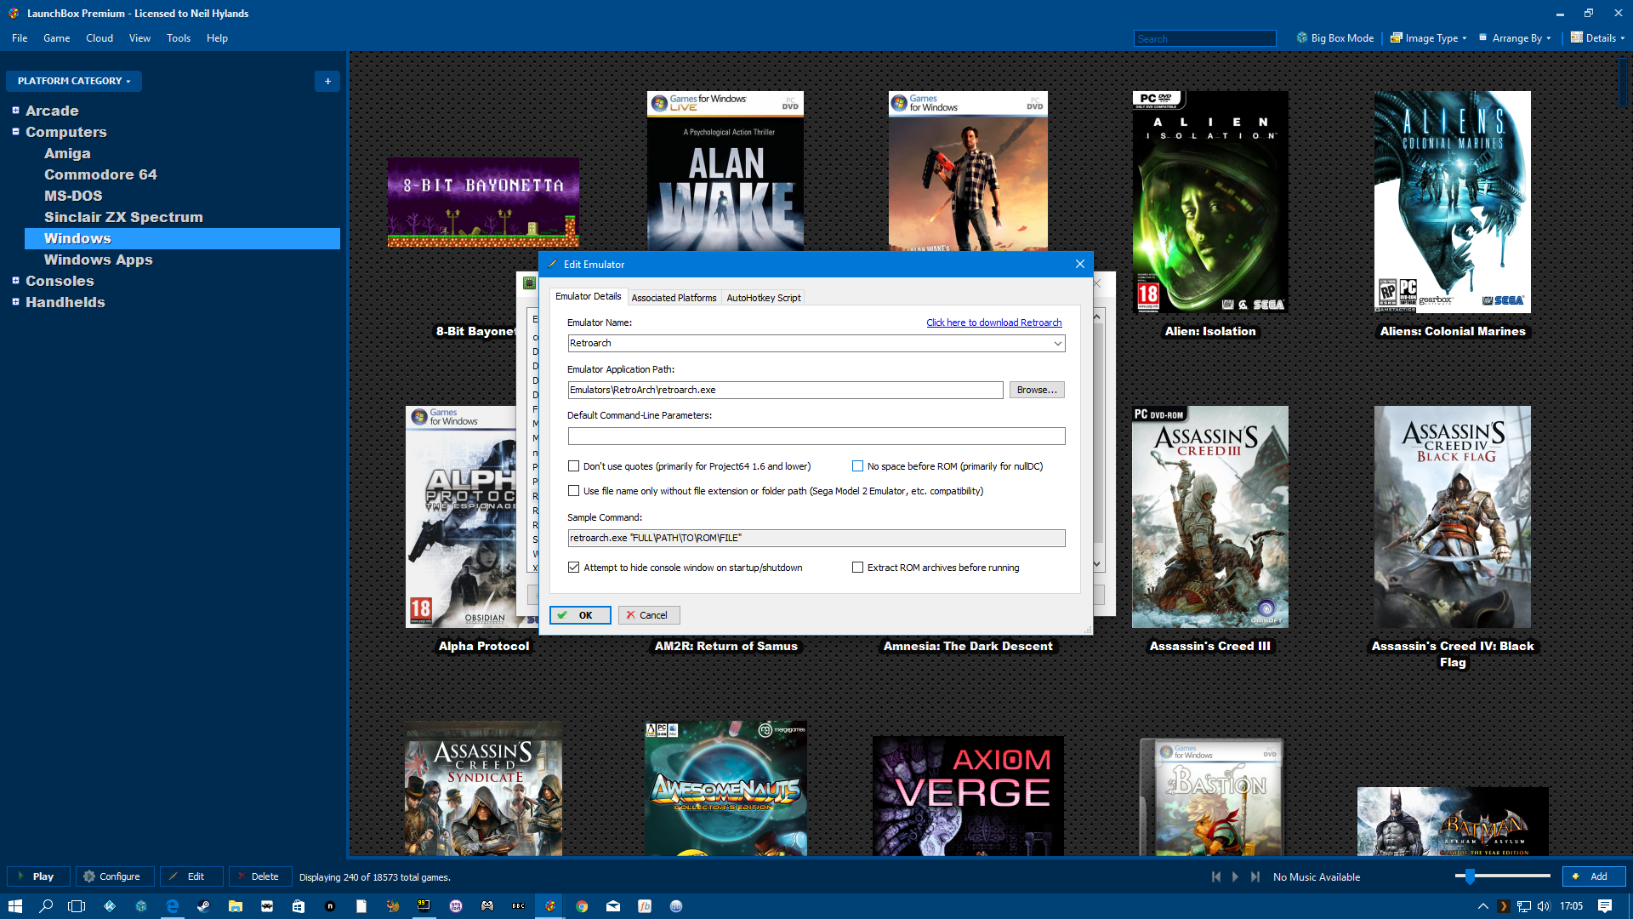The width and height of the screenshot is (1633, 919).
Task: Click the Emulator Application Path field
Action: point(785,390)
